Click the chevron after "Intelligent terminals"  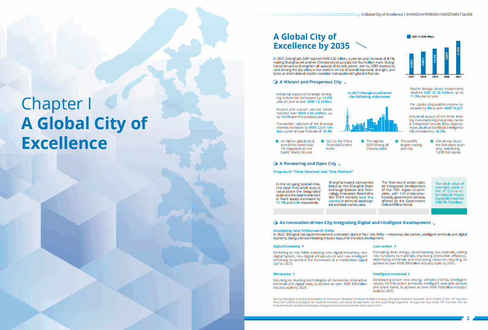click(x=409, y=274)
